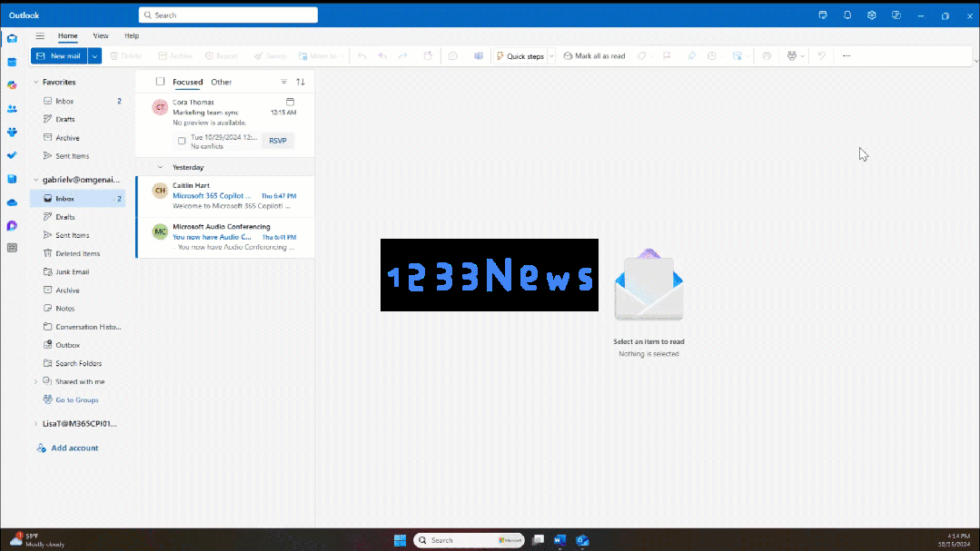Click the Flag icon in toolbar
980x551 pixels.
tap(667, 56)
